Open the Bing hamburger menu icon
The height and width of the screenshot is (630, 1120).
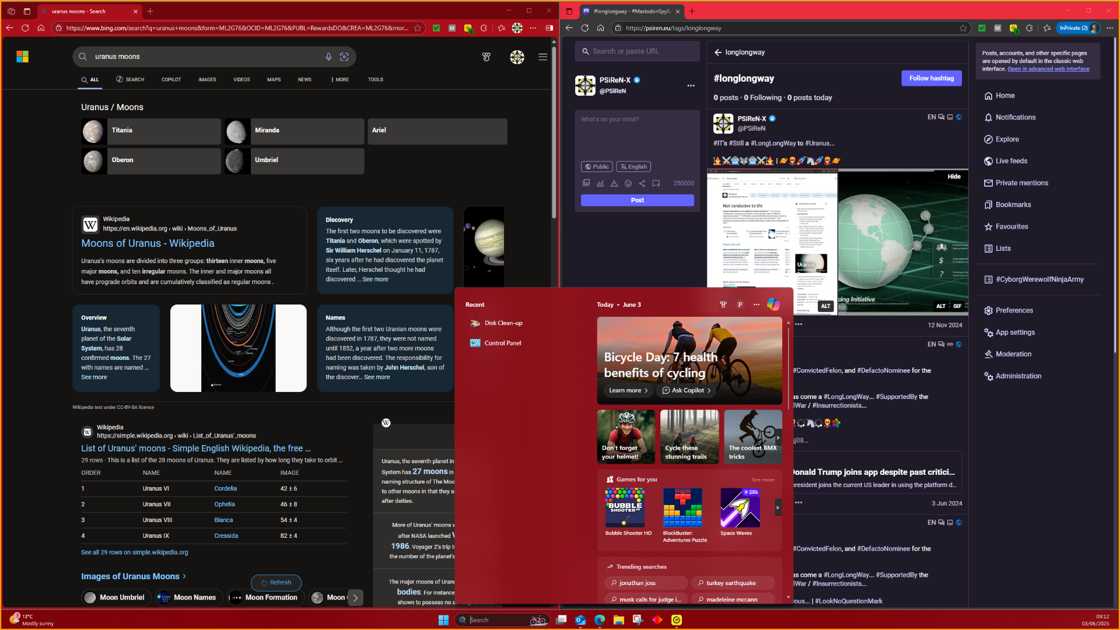(542, 57)
